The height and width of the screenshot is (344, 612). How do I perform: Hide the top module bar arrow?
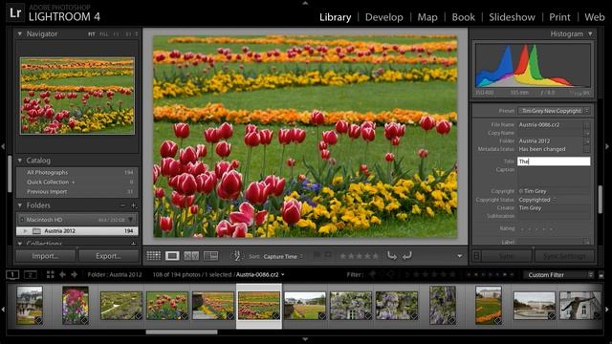coord(305,3)
